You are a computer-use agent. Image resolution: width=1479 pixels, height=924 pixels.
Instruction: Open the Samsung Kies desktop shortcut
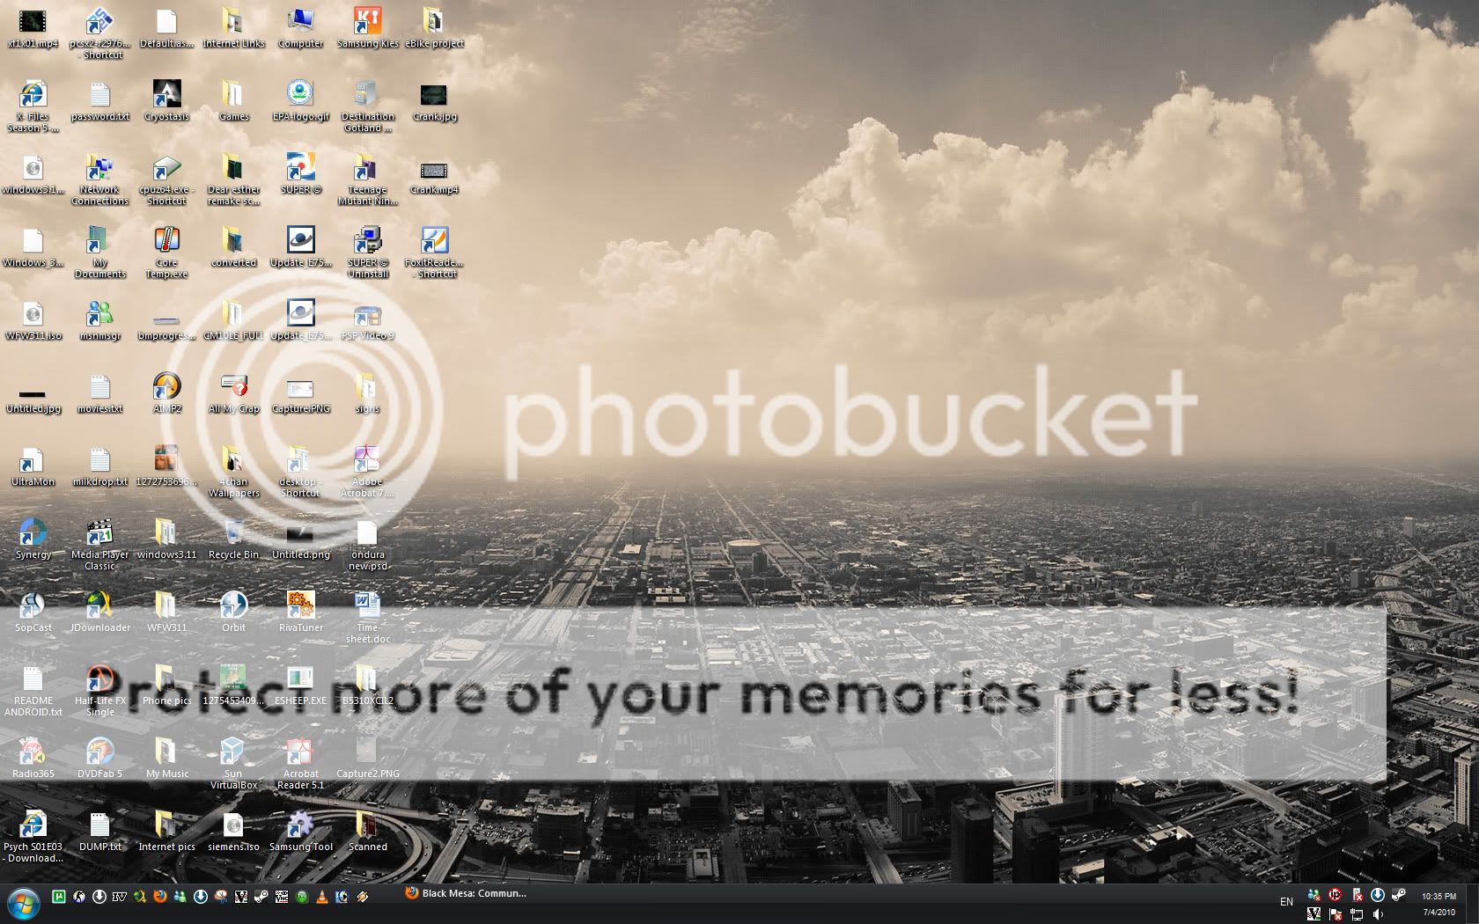pyautogui.click(x=367, y=23)
